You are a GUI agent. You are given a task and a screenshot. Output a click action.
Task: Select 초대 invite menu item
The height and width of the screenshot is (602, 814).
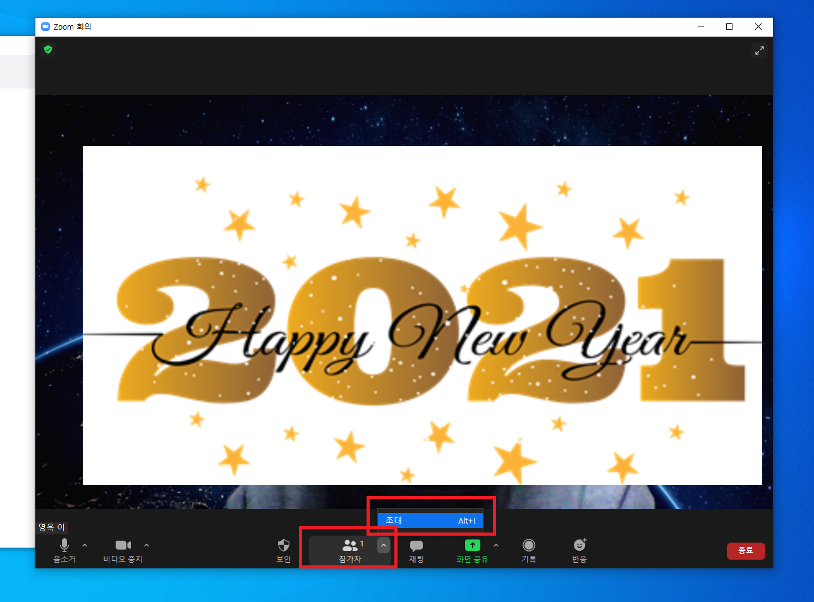point(430,521)
